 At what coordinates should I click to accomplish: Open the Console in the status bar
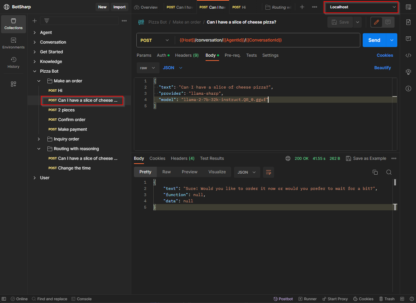pyautogui.click(x=81, y=299)
